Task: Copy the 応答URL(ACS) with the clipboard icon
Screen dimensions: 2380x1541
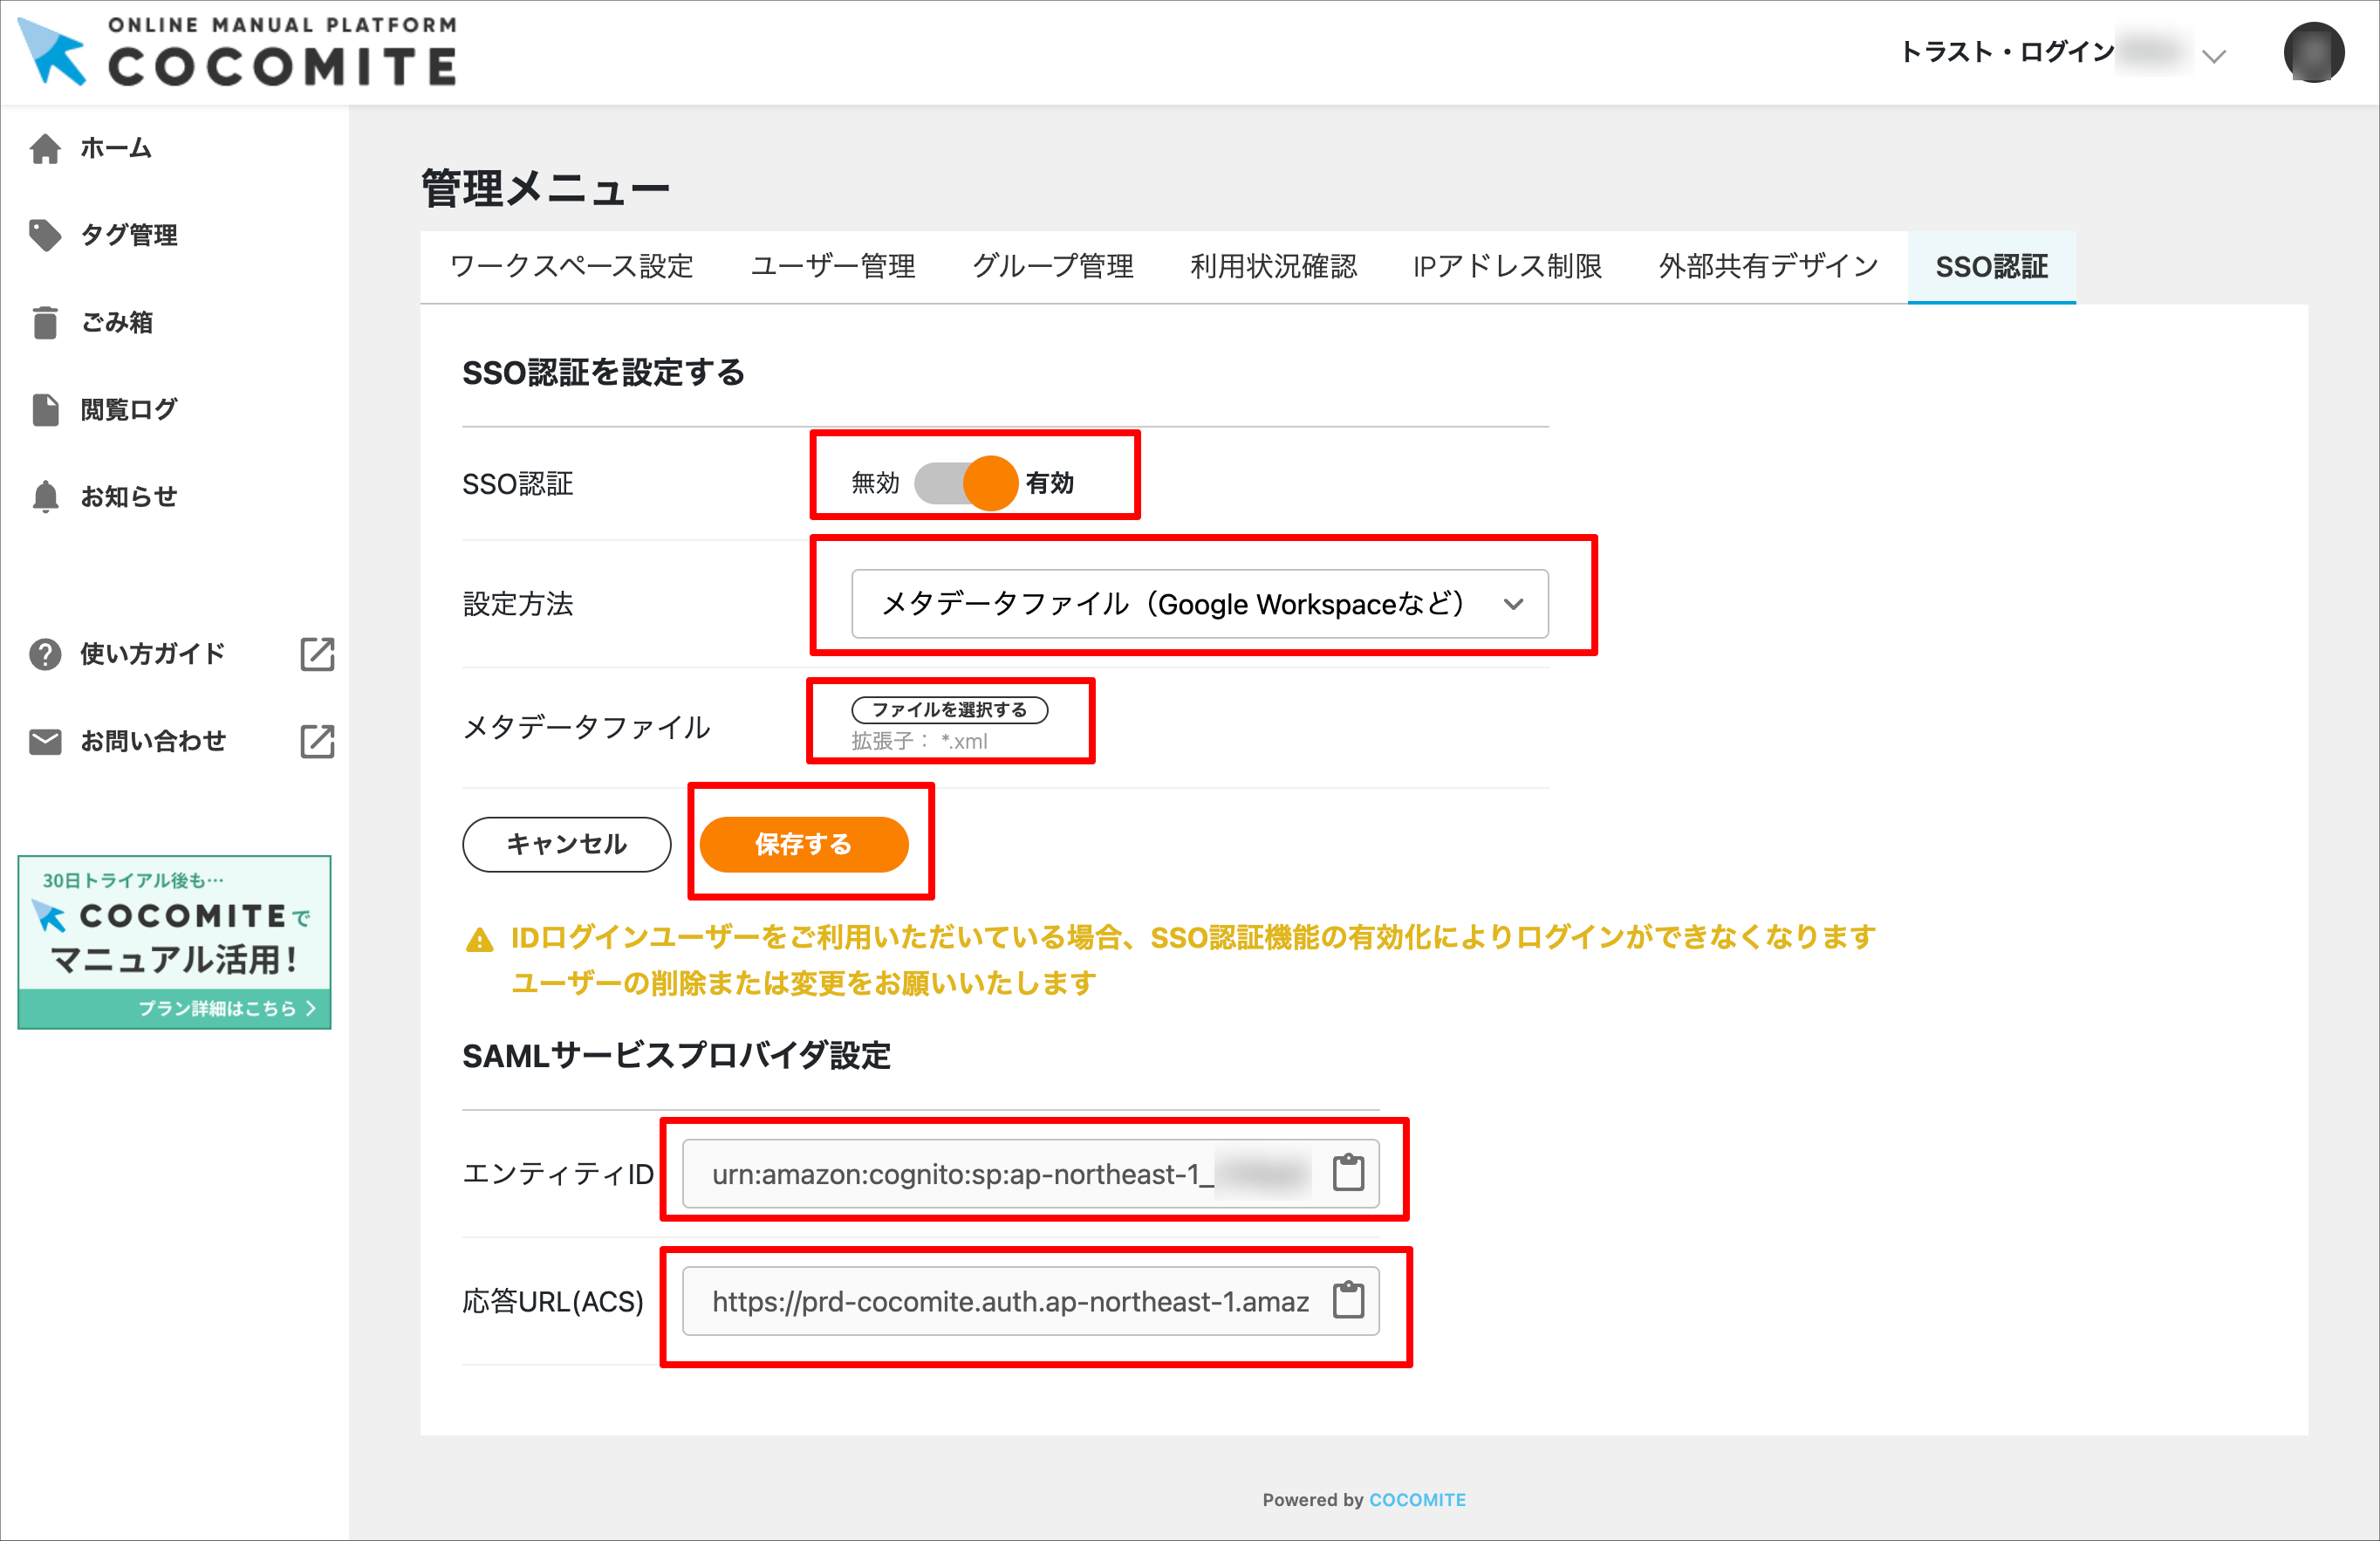Action: pyautogui.click(x=1350, y=1301)
